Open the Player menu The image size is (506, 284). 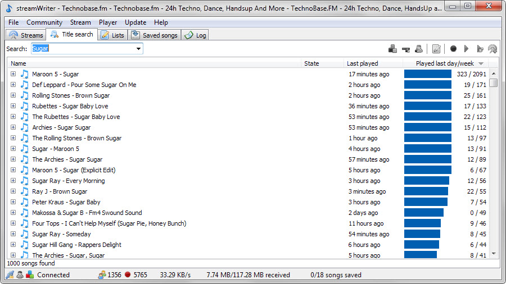click(108, 22)
